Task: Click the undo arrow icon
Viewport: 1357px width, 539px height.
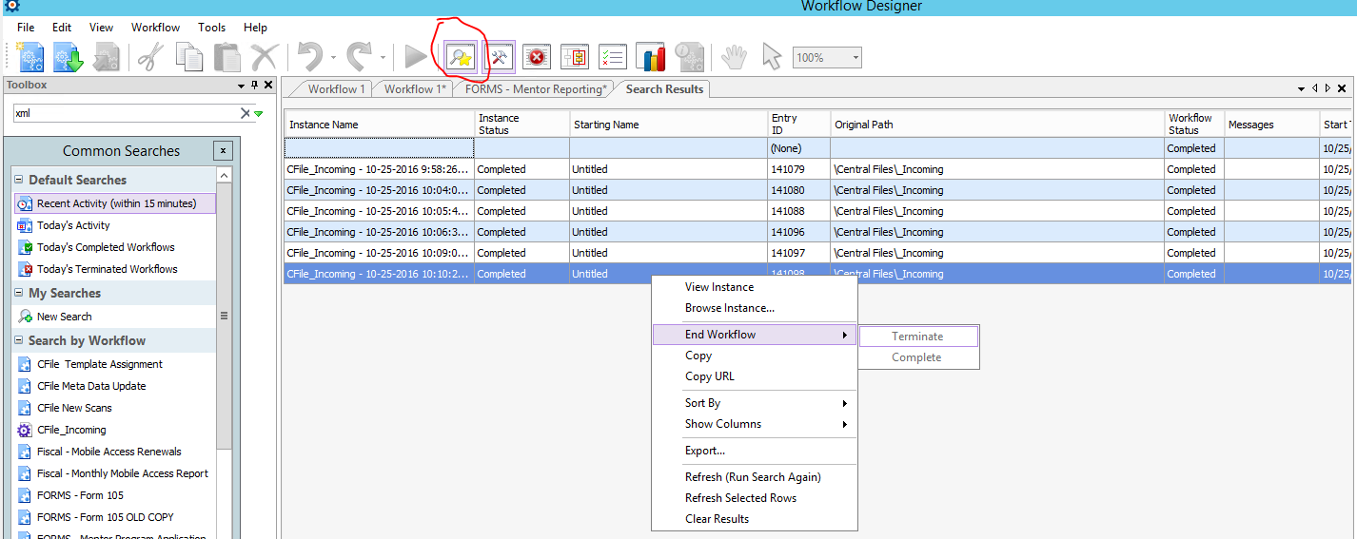Action: [310, 57]
